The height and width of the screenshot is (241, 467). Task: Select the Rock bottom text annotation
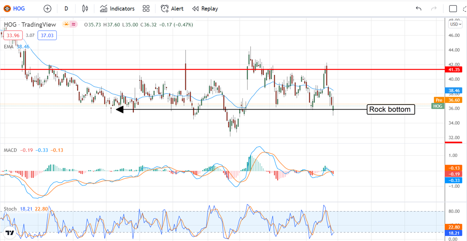click(x=390, y=109)
